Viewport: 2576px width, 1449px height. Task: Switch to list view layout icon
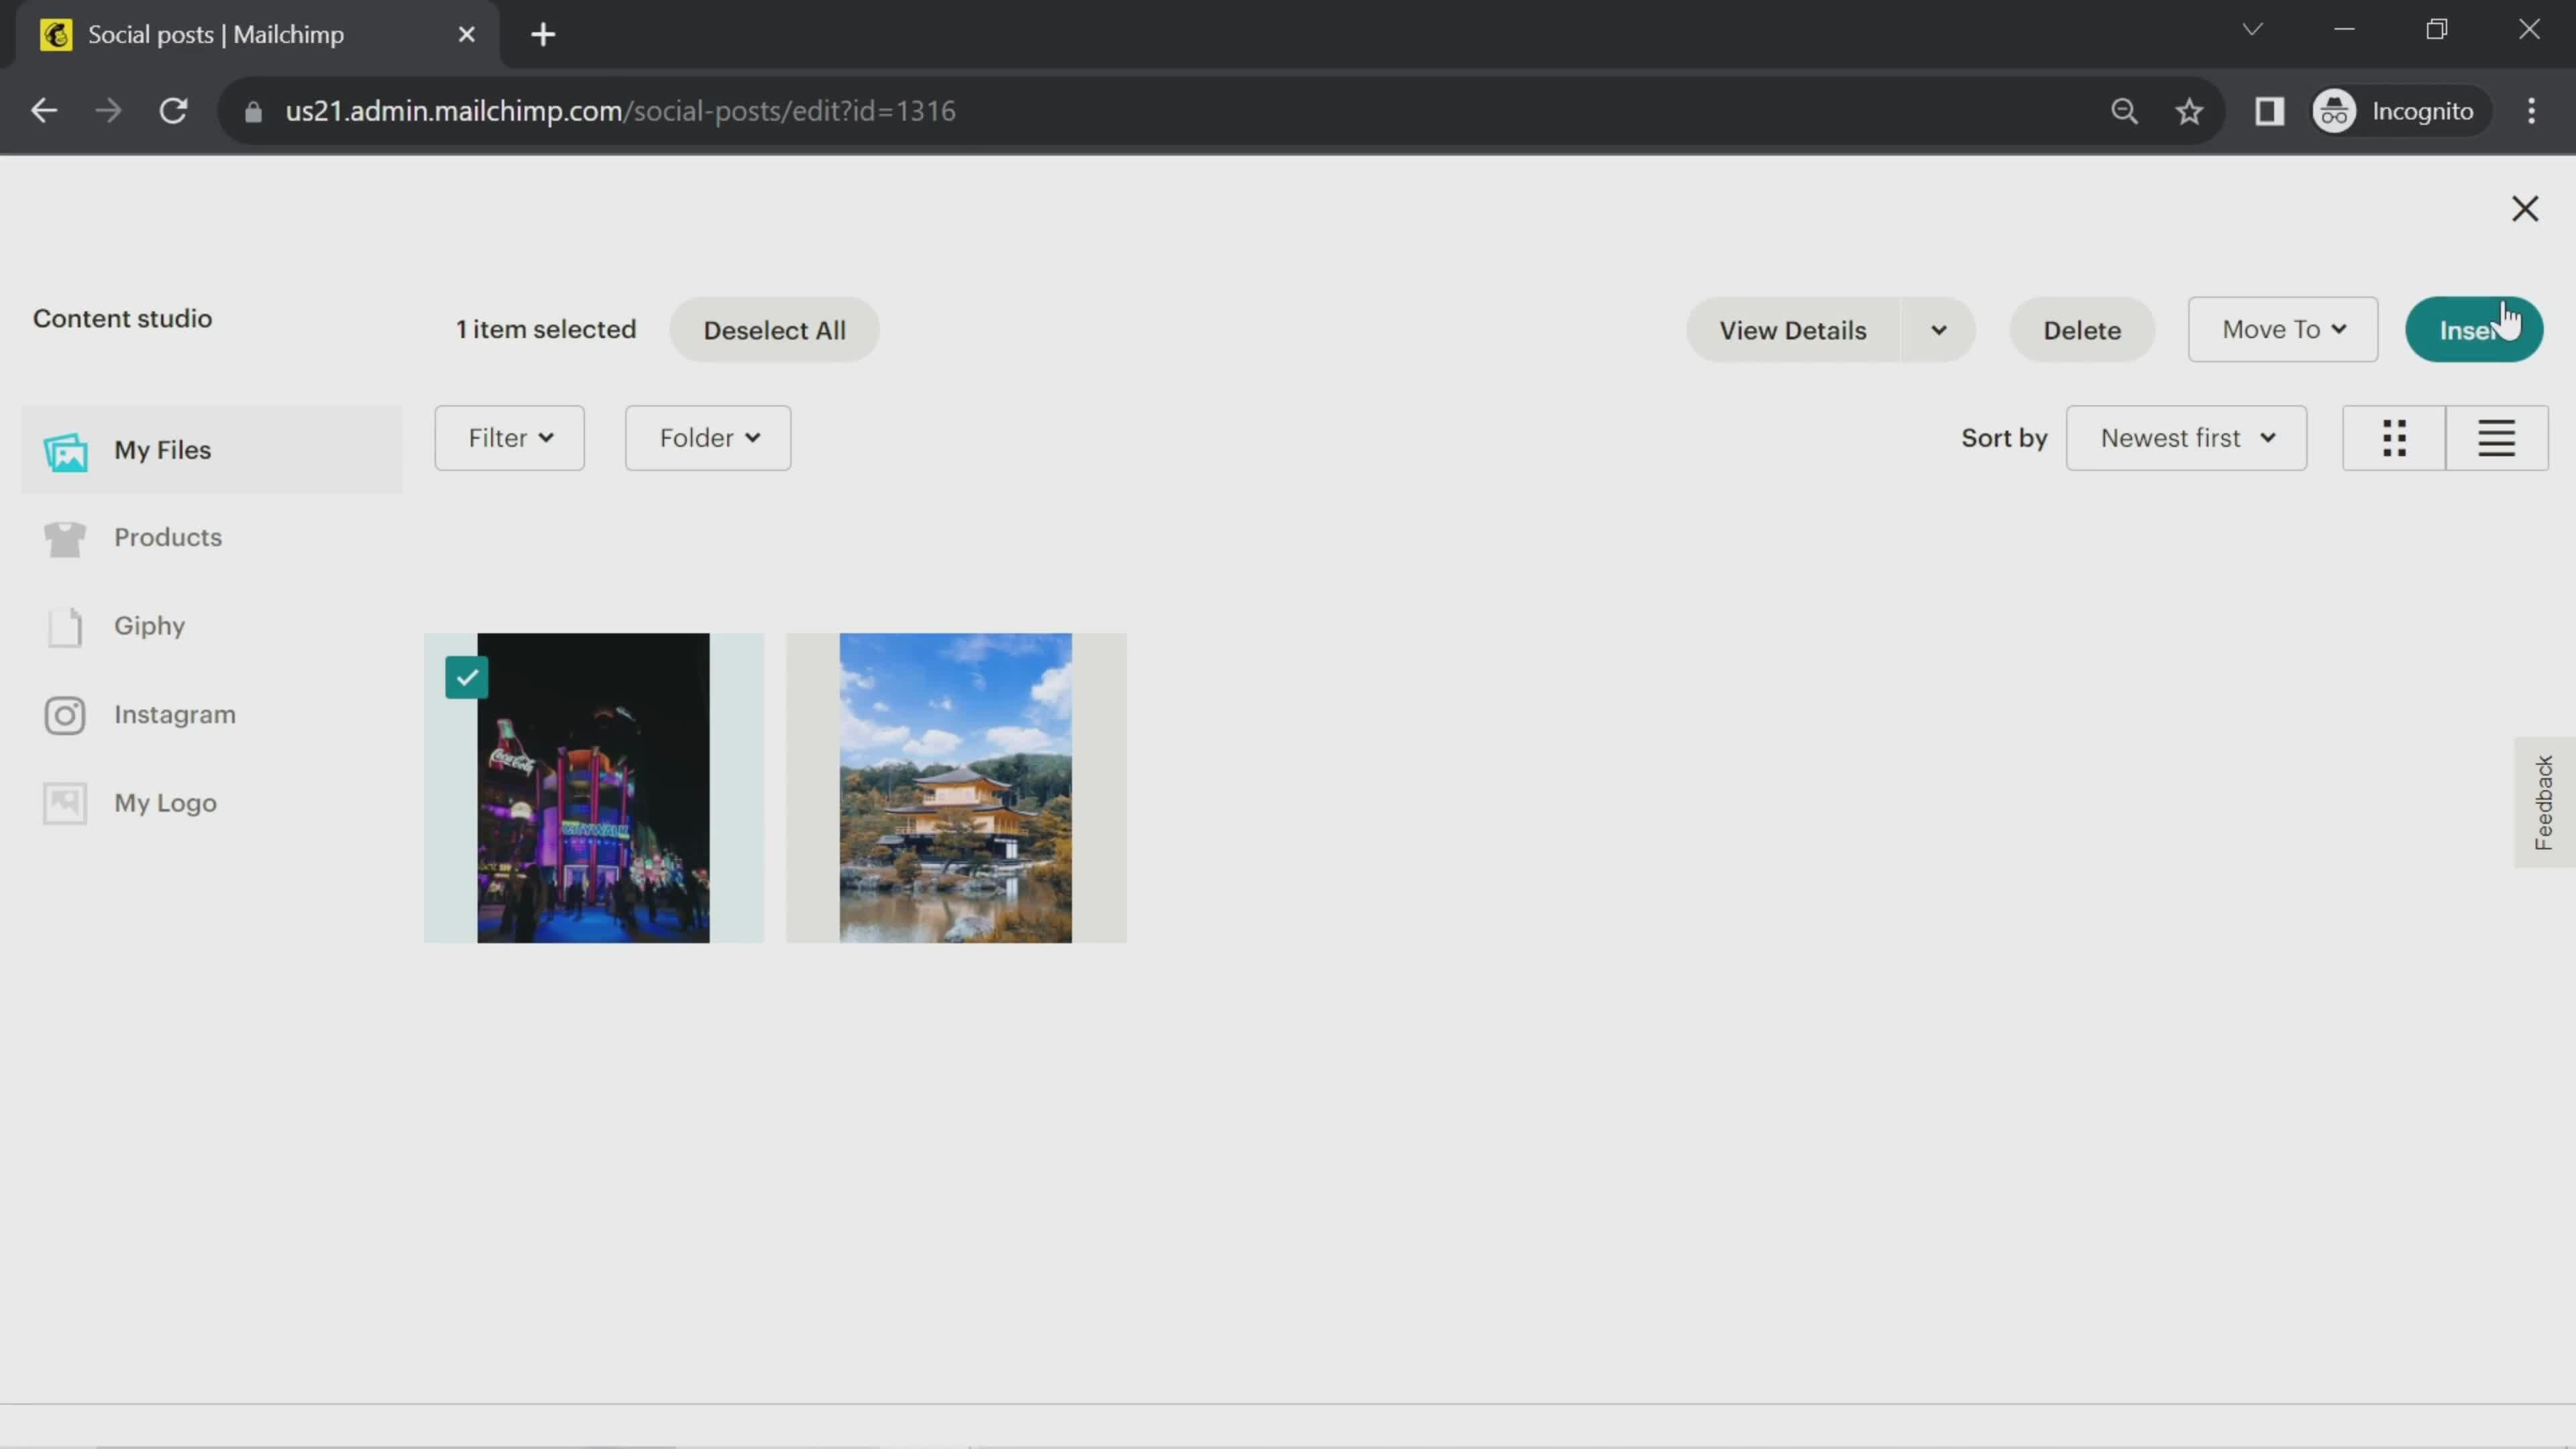pyautogui.click(x=2496, y=437)
